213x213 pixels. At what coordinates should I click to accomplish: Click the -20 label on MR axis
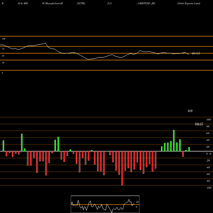click(x=208, y=161)
